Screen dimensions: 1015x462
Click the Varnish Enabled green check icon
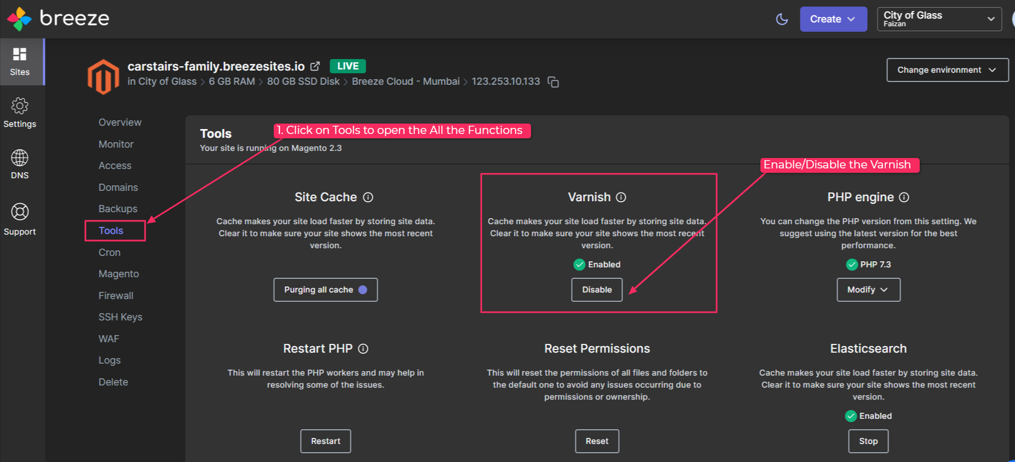(x=579, y=265)
